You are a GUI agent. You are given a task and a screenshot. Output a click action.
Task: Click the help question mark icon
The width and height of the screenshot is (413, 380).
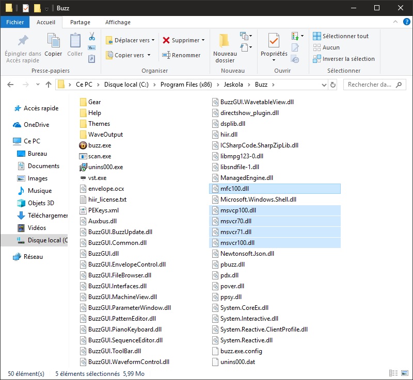click(x=406, y=22)
